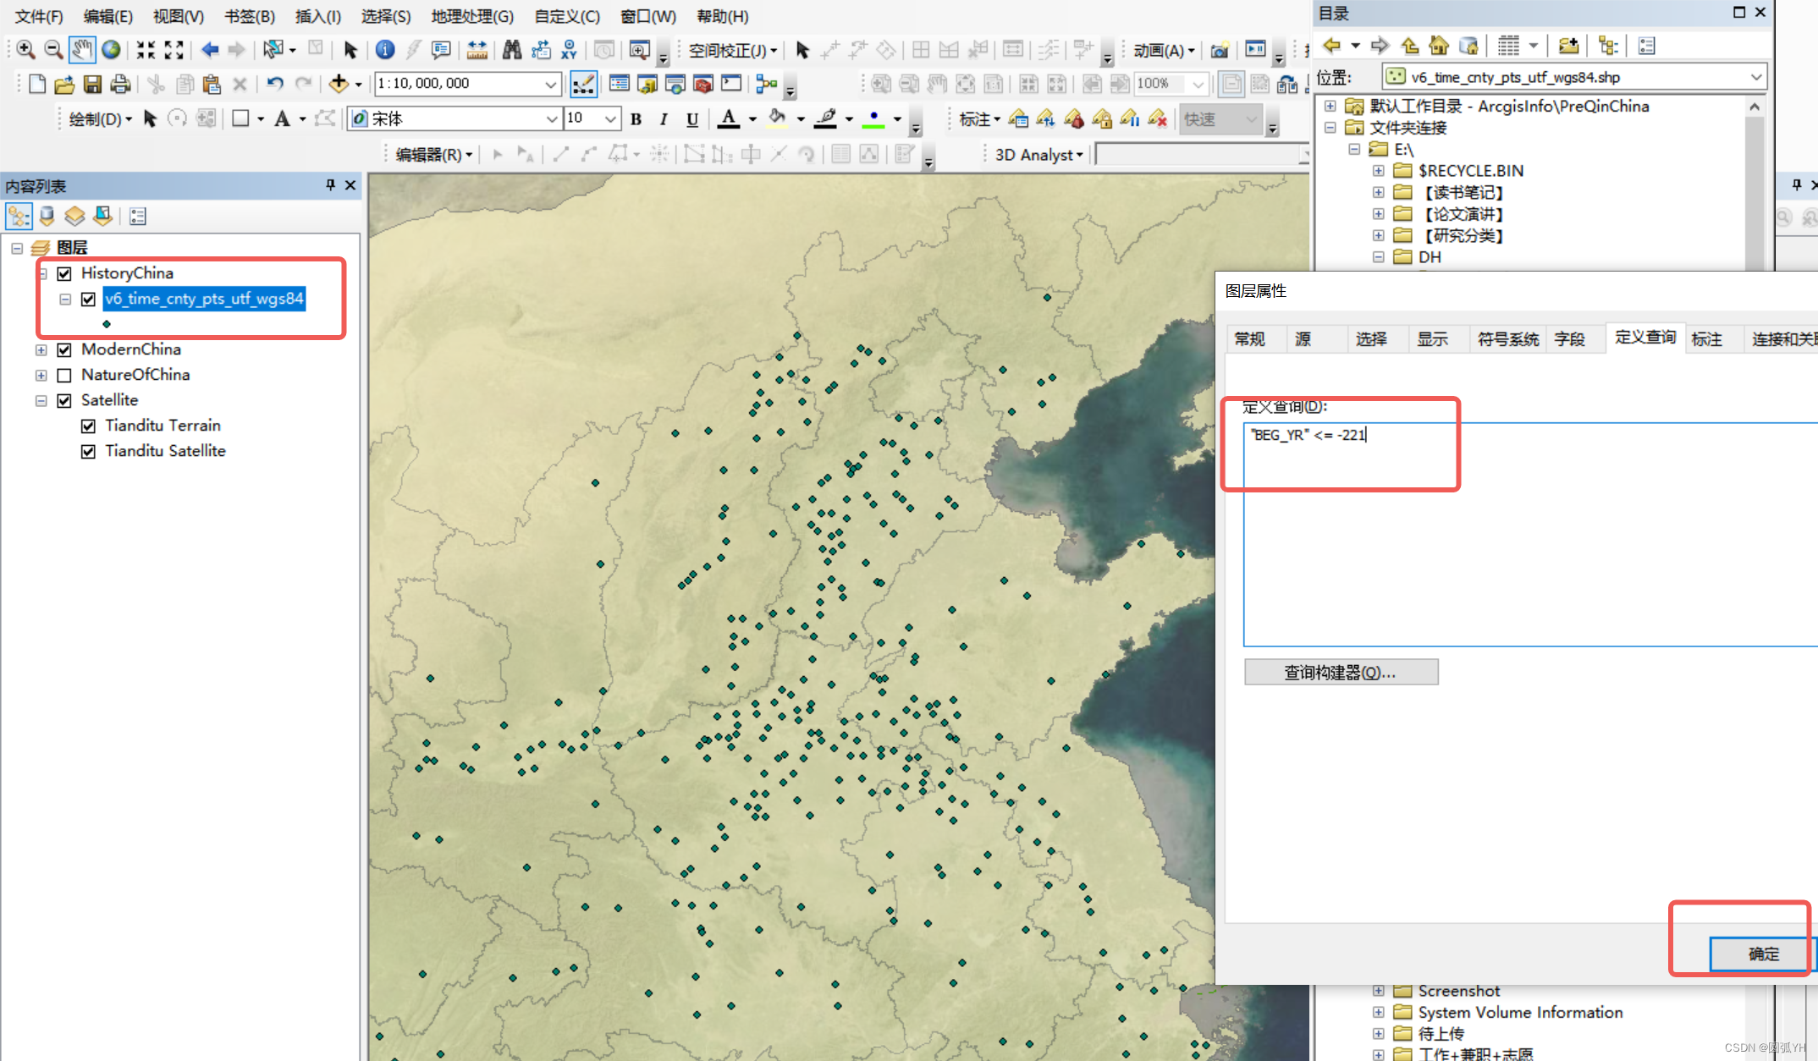
Task: Click the 查询构建器 button
Action: tap(1341, 672)
